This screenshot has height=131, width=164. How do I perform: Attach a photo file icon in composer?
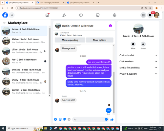tap(60, 119)
